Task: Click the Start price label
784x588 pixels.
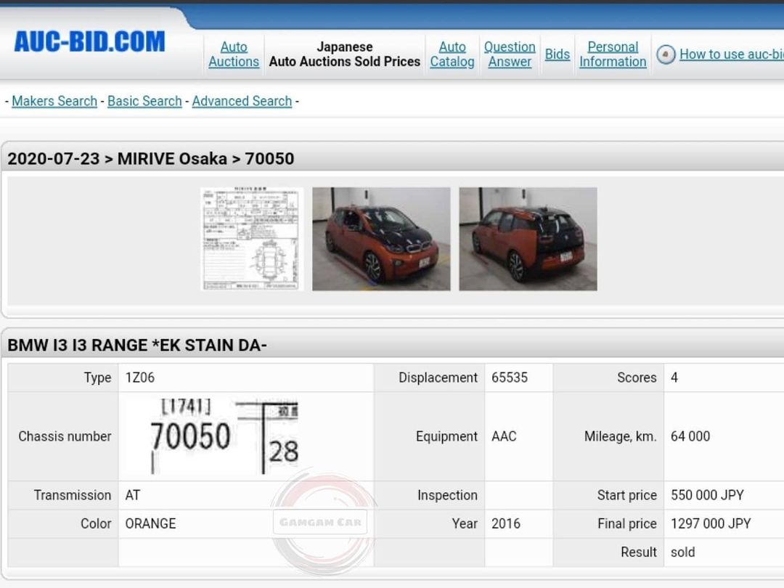Action: (627, 495)
